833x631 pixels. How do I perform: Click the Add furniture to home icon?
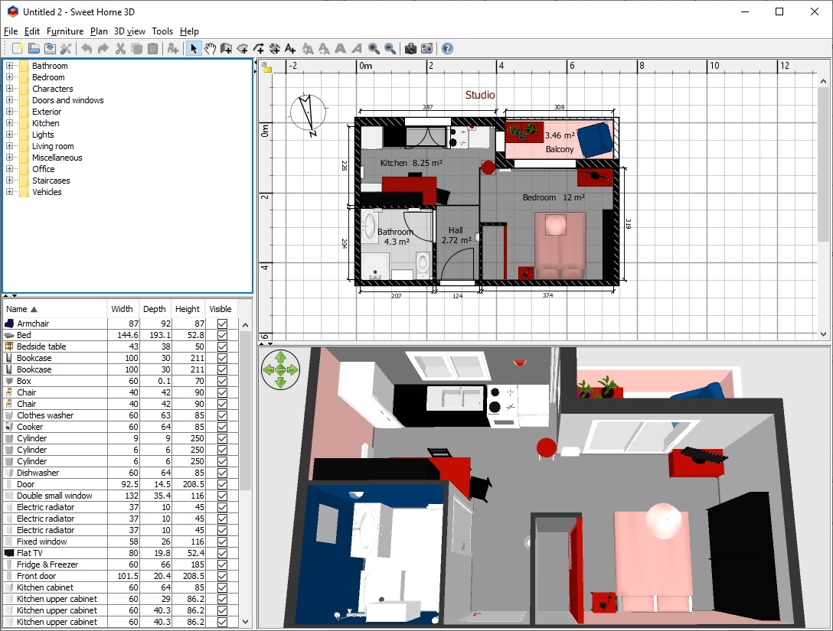point(173,49)
